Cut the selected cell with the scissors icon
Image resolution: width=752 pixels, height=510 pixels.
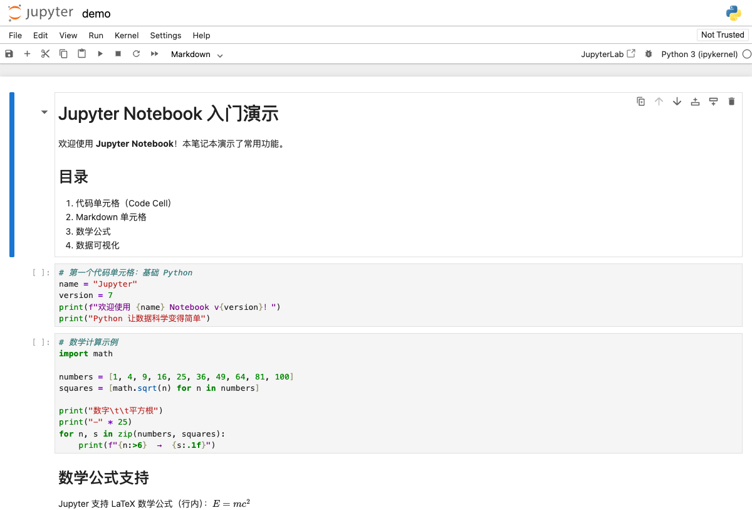(44, 54)
